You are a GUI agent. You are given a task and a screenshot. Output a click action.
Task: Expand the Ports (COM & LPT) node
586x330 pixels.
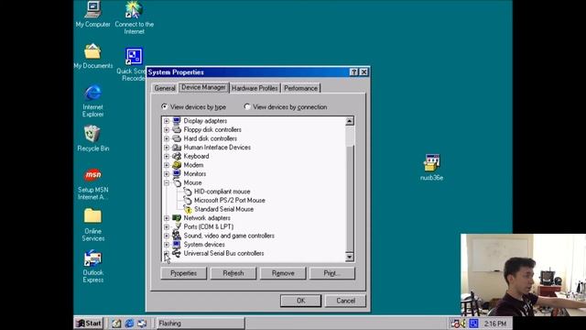pyautogui.click(x=167, y=226)
